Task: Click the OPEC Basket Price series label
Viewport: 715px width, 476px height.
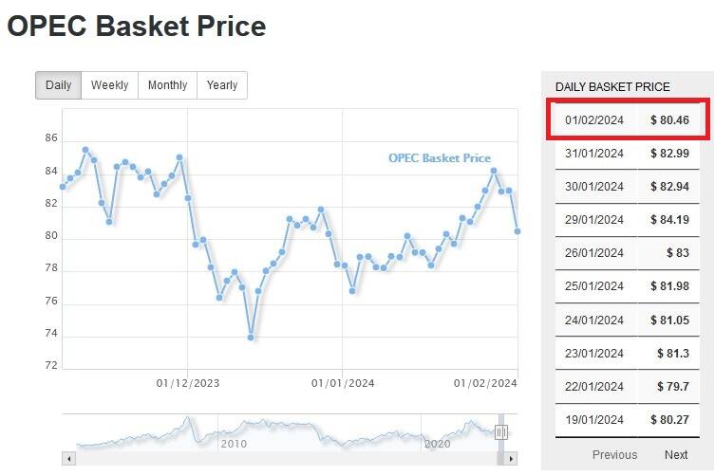Action: click(440, 158)
